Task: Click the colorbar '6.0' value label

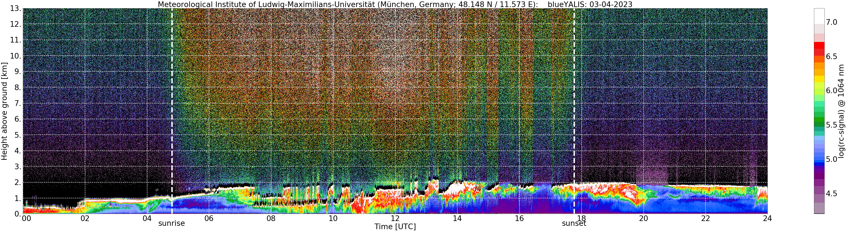Action: coord(831,91)
